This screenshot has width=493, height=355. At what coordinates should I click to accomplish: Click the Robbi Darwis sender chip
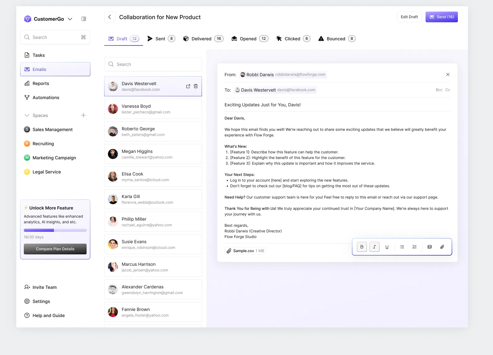(283, 75)
